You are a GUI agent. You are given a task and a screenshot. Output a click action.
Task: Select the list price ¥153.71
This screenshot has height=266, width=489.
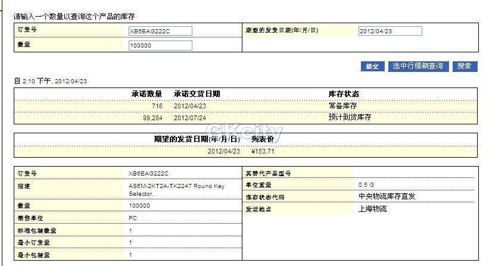[263, 151]
